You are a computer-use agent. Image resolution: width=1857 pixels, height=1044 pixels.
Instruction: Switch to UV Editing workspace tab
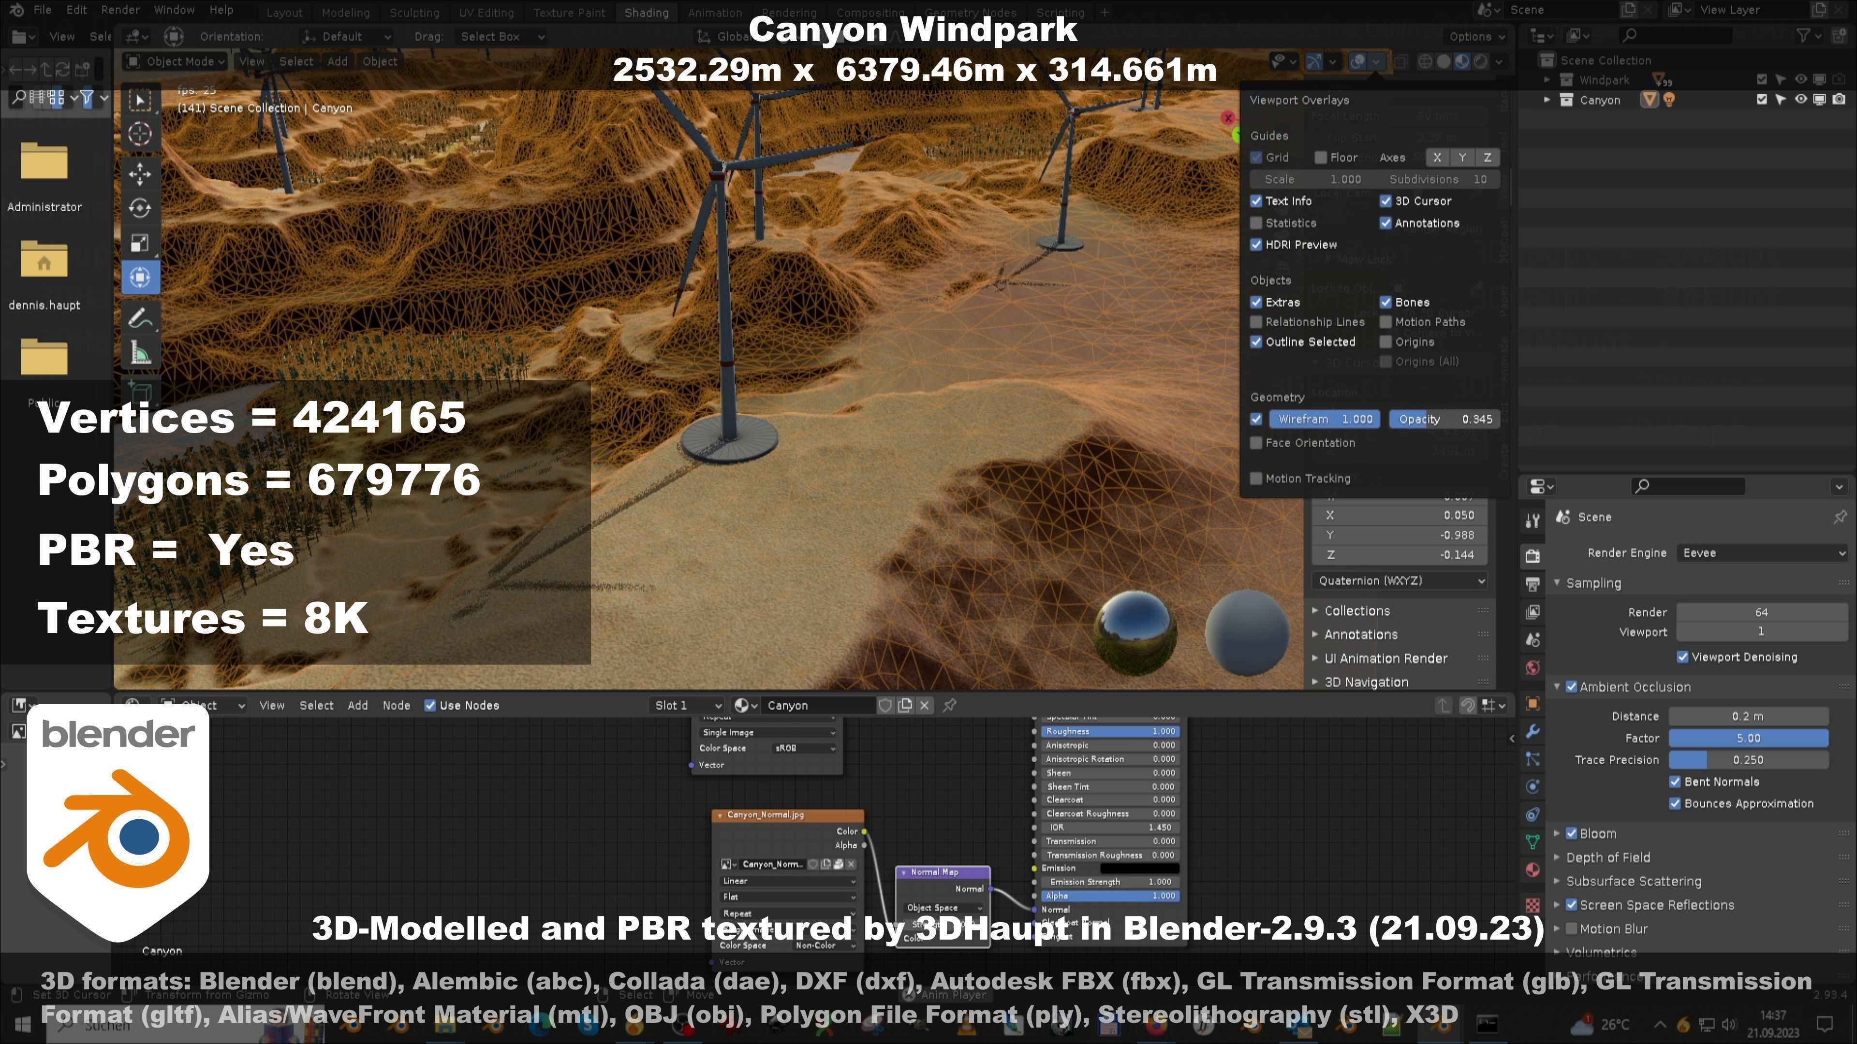coord(486,13)
